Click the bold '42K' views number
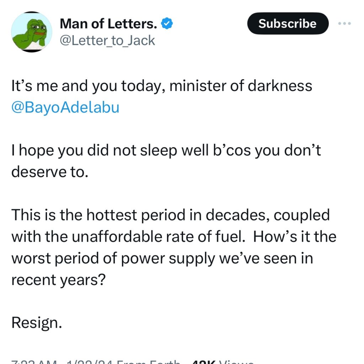Viewport: 364px width, 364px height. [x=203, y=362]
